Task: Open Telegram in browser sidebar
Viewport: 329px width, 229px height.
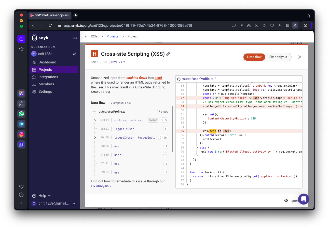Action: point(21,124)
